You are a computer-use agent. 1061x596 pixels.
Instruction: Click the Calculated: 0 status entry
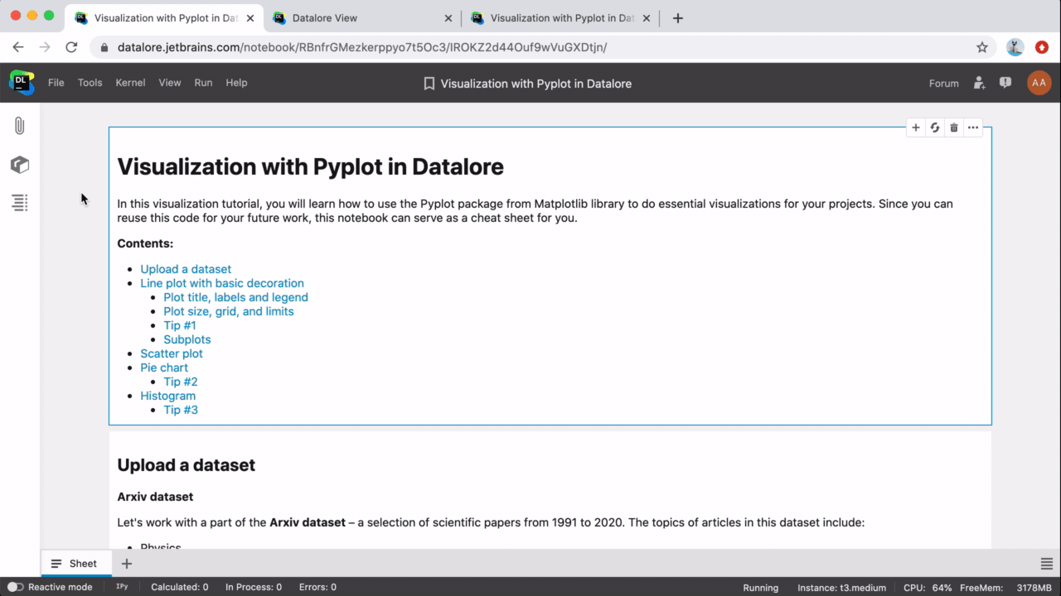coord(180,587)
